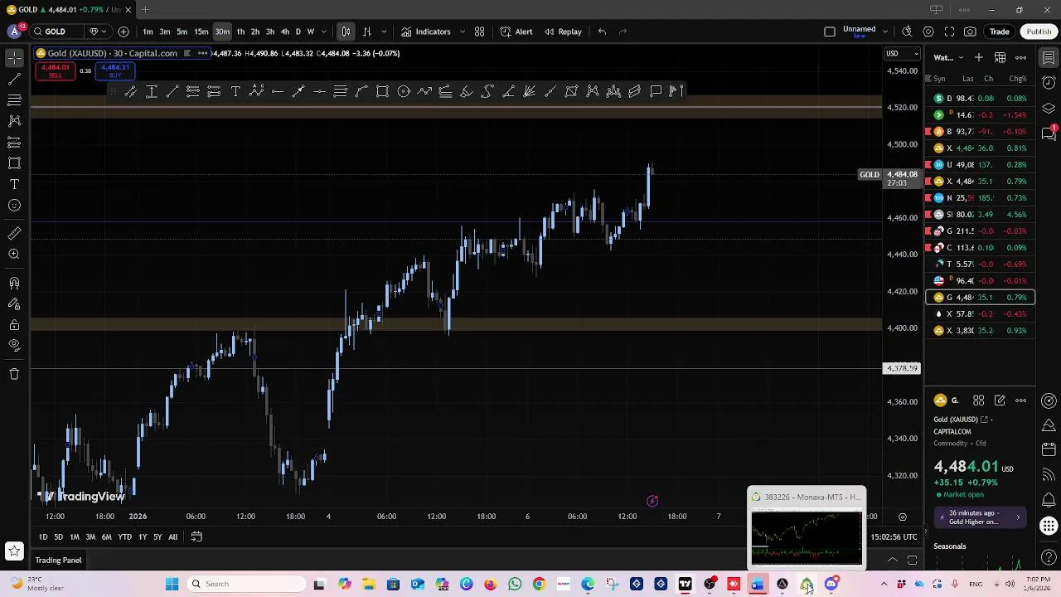
Task: Select the callout comment tool in floating toolbar
Action: click(655, 91)
